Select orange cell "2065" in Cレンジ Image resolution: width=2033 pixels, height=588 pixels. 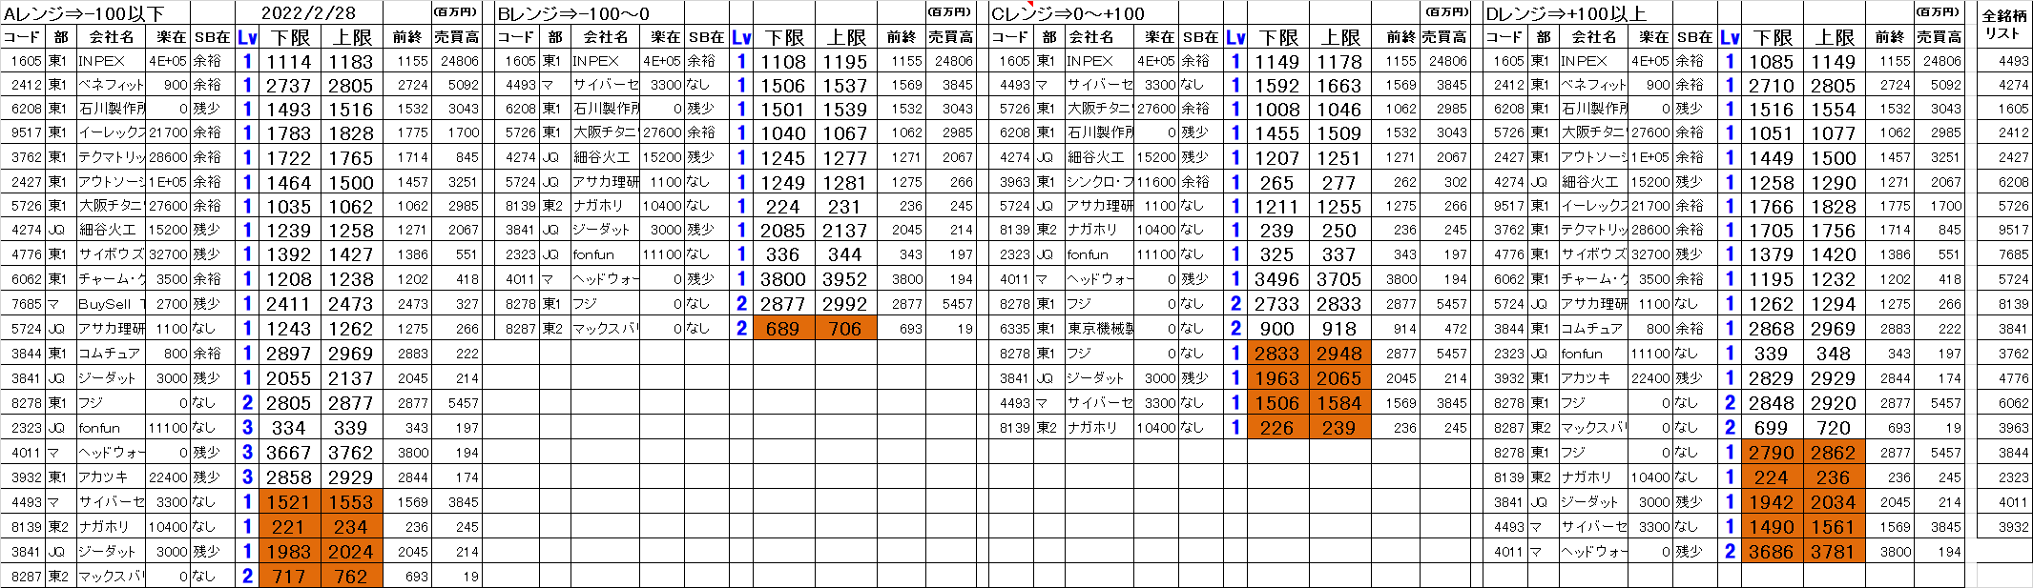pos(1339,378)
